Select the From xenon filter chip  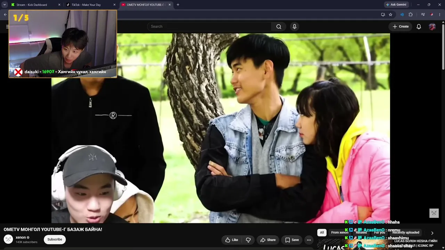coord(340,233)
